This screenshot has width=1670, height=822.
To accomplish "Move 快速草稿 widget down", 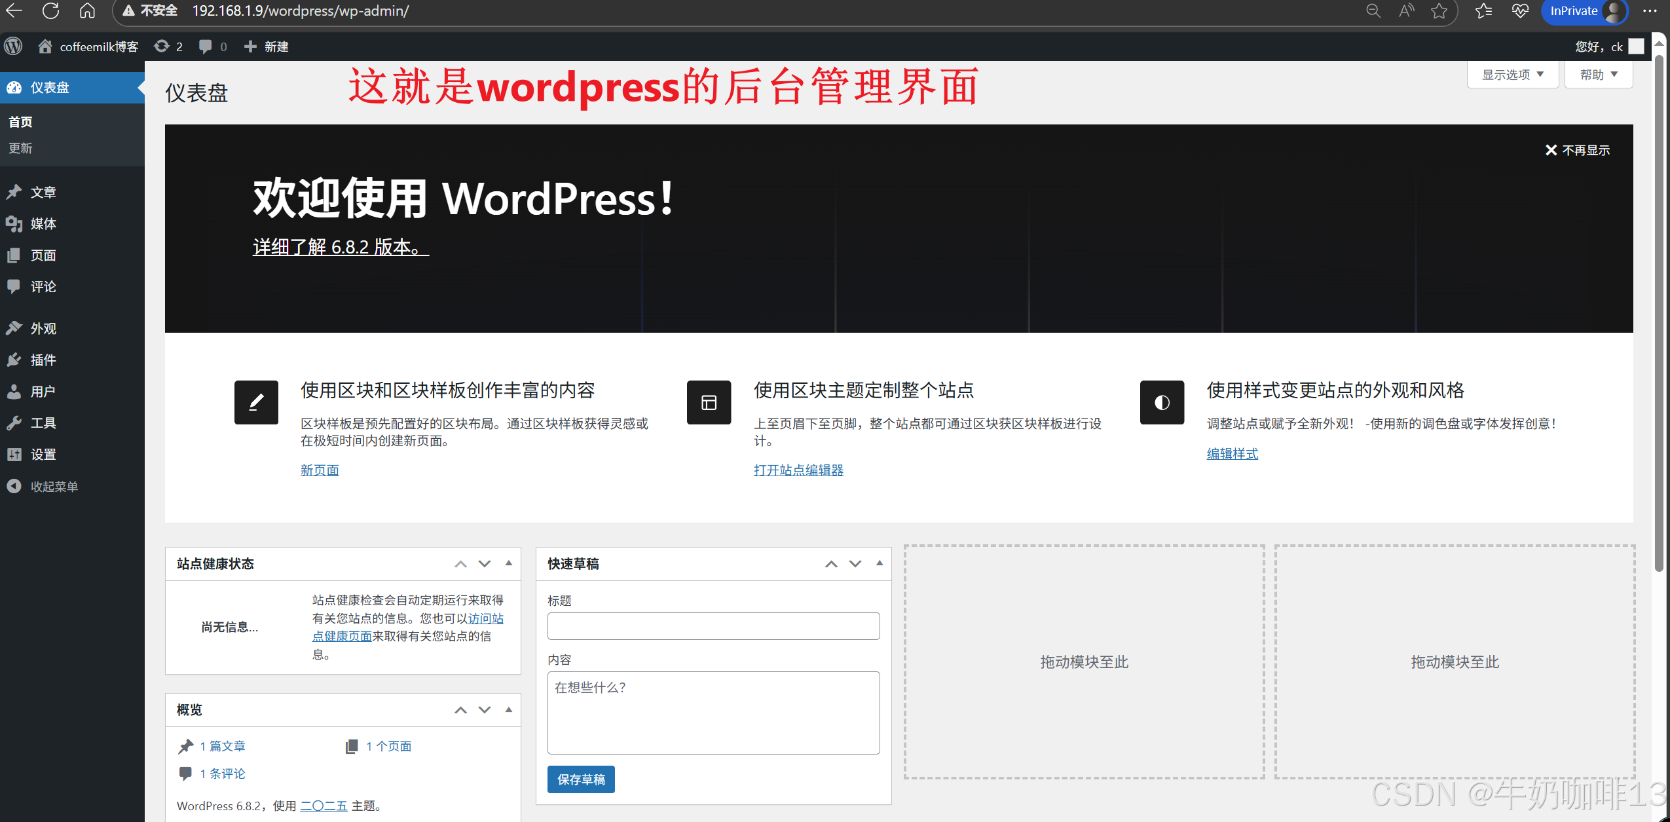I will 855,564.
